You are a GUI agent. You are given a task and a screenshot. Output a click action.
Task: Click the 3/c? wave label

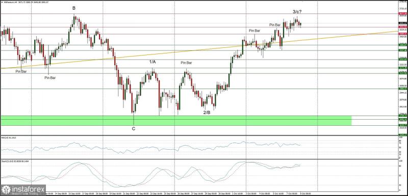[297, 11]
